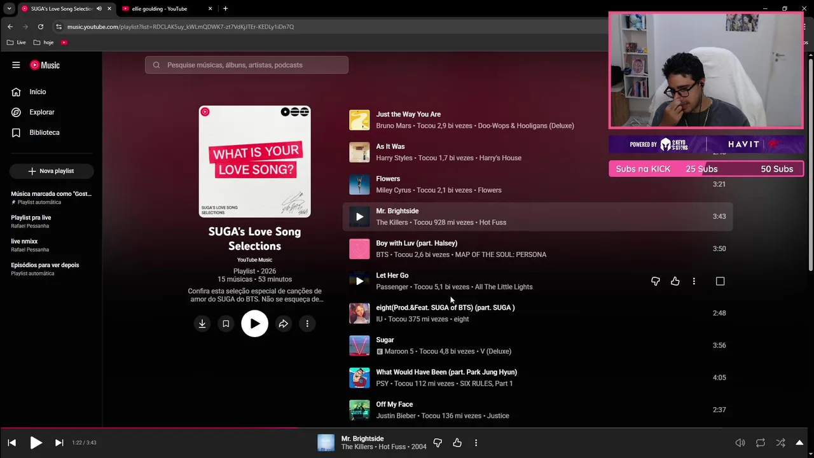The image size is (814, 458).
Task: Tick the Let Her Go selection checkbox
Action: point(720,281)
